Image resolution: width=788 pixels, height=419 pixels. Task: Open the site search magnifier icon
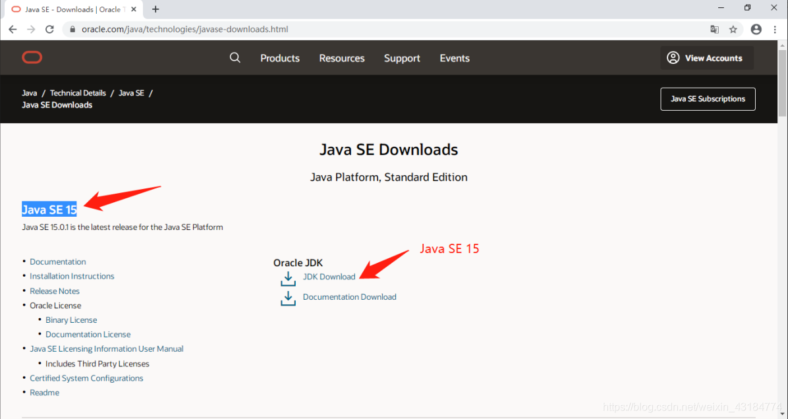[235, 58]
